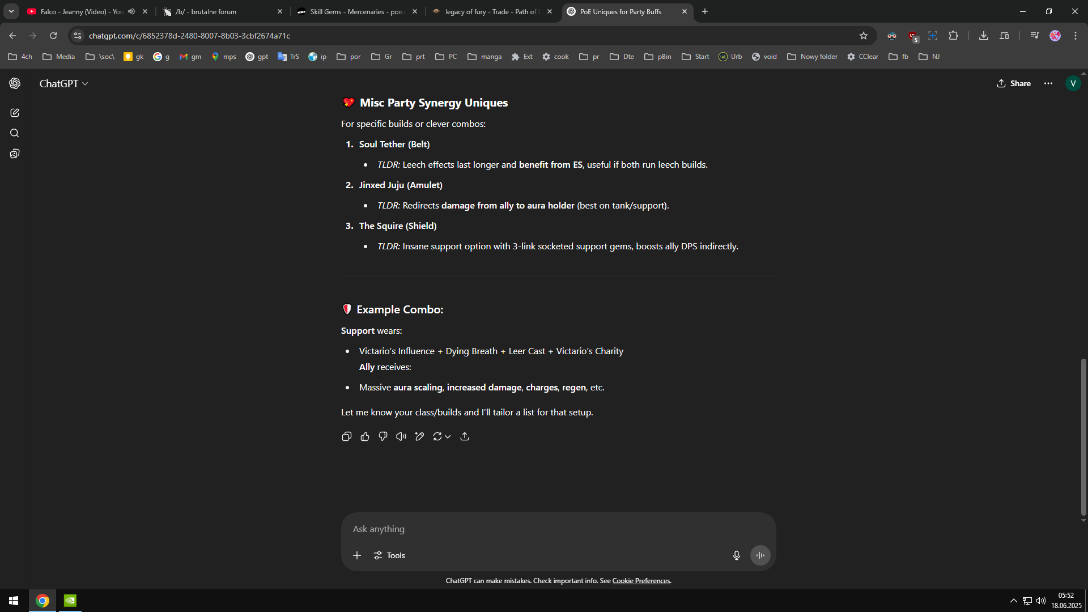Open the Media bookmark folder
1088x612 pixels.
coord(59,57)
